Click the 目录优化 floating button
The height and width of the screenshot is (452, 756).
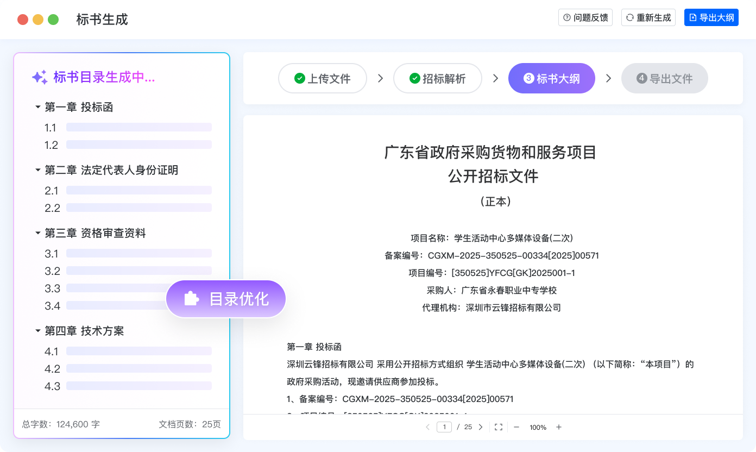click(226, 299)
